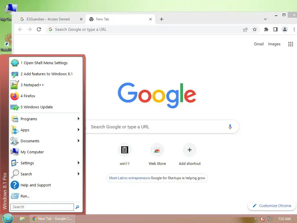Select the Run... menu entry
This screenshot has width=297, height=223.
[x=46, y=196]
